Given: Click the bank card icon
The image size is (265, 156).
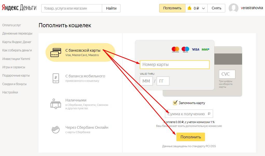Looking at the screenshot, I should (56, 52).
